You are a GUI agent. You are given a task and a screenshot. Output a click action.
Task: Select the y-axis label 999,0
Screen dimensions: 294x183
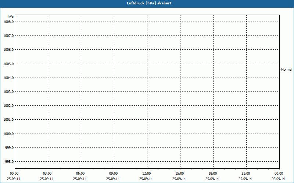10,148
